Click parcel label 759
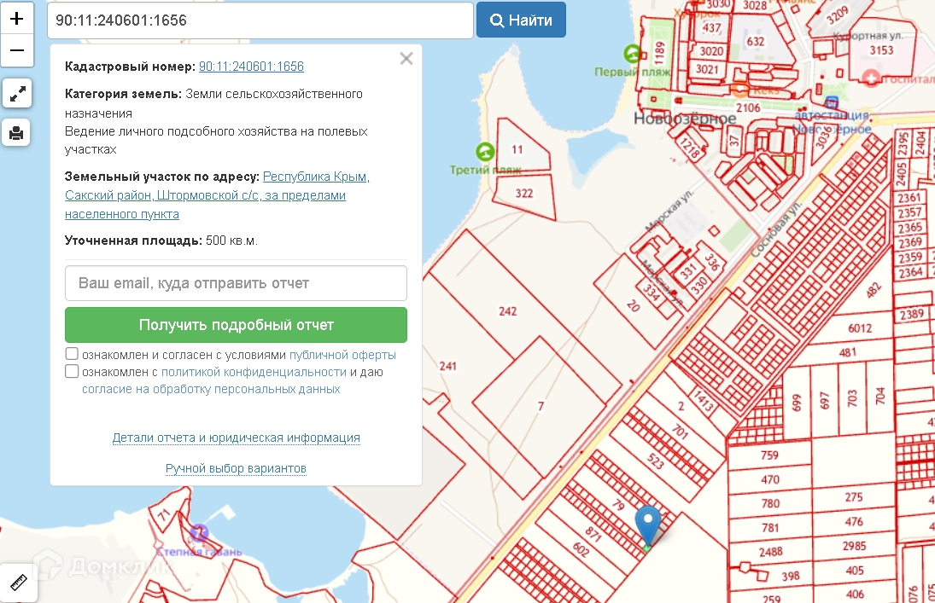Screen dimensions: 935x603 769,455
